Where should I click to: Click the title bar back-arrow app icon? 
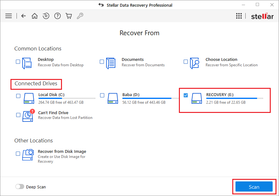pos(101,5)
